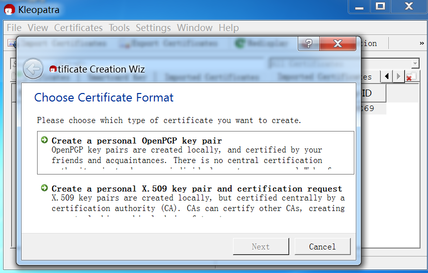Click the grayed-out Next button
The height and width of the screenshot is (273, 428).
click(x=261, y=246)
